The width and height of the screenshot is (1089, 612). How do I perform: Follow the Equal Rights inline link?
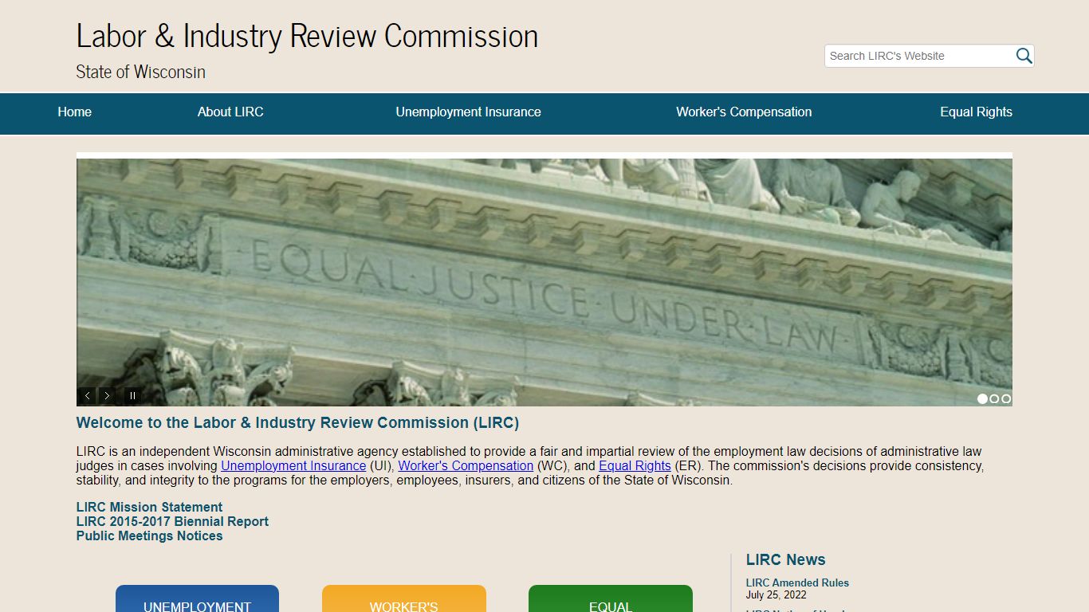(635, 465)
